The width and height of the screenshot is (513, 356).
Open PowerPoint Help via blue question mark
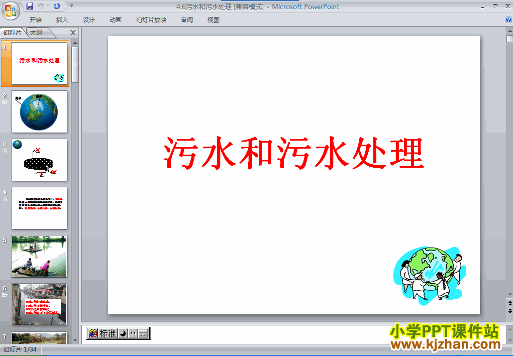(x=508, y=20)
